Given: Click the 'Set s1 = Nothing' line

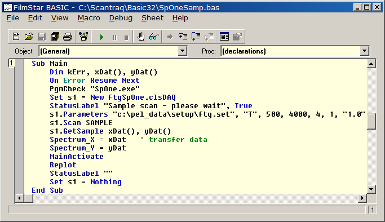Looking at the screenshot, I should point(86,182).
